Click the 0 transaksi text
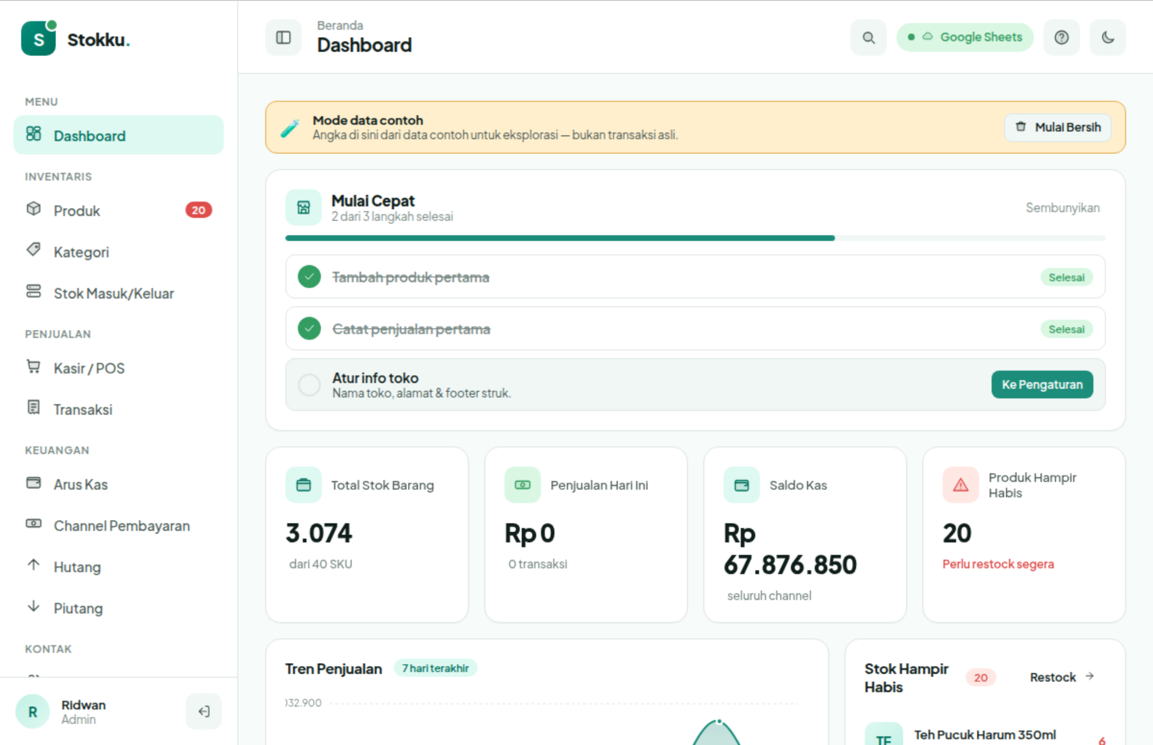This screenshot has height=745, width=1153. 538,564
